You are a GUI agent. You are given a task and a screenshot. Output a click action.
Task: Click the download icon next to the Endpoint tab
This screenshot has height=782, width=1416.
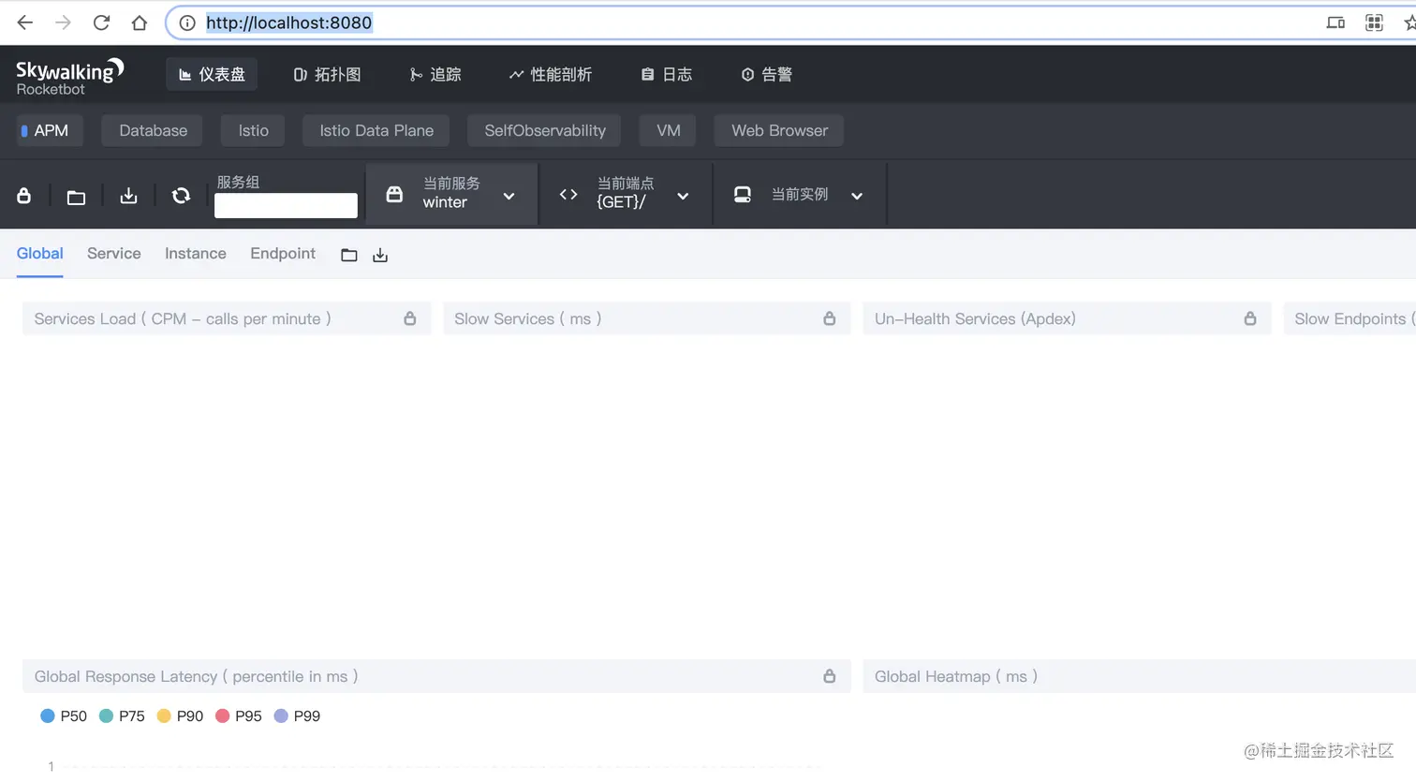[x=379, y=254]
